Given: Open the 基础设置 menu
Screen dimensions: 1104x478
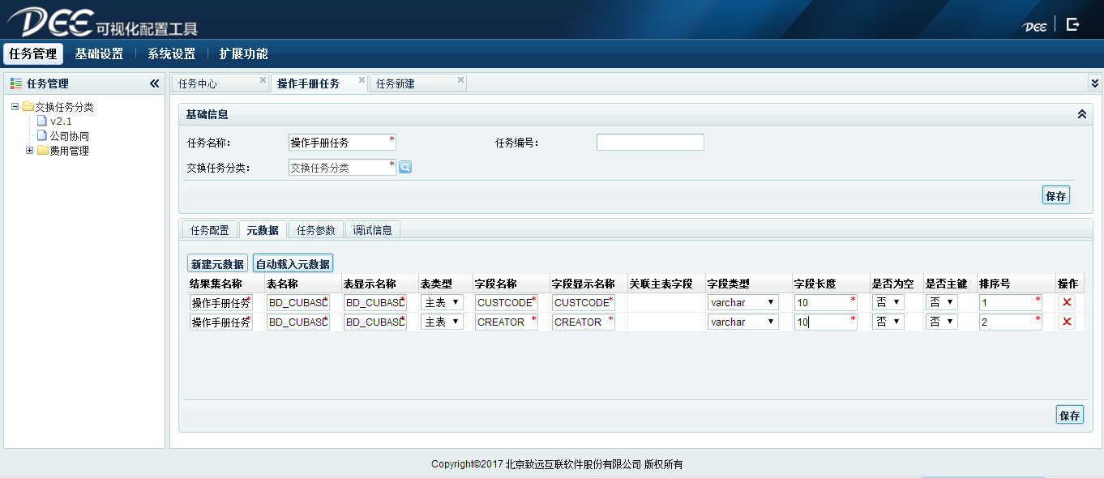Looking at the screenshot, I should click(x=99, y=54).
